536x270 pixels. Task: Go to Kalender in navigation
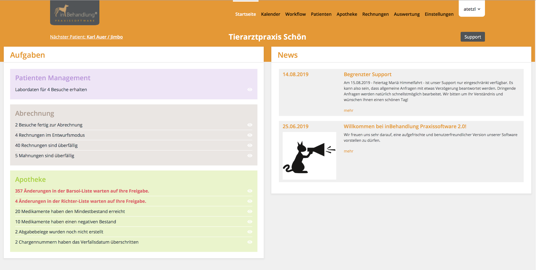click(271, 14)
